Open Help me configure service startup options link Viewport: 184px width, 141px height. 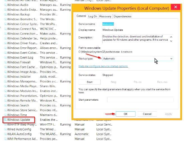point(103,66)
